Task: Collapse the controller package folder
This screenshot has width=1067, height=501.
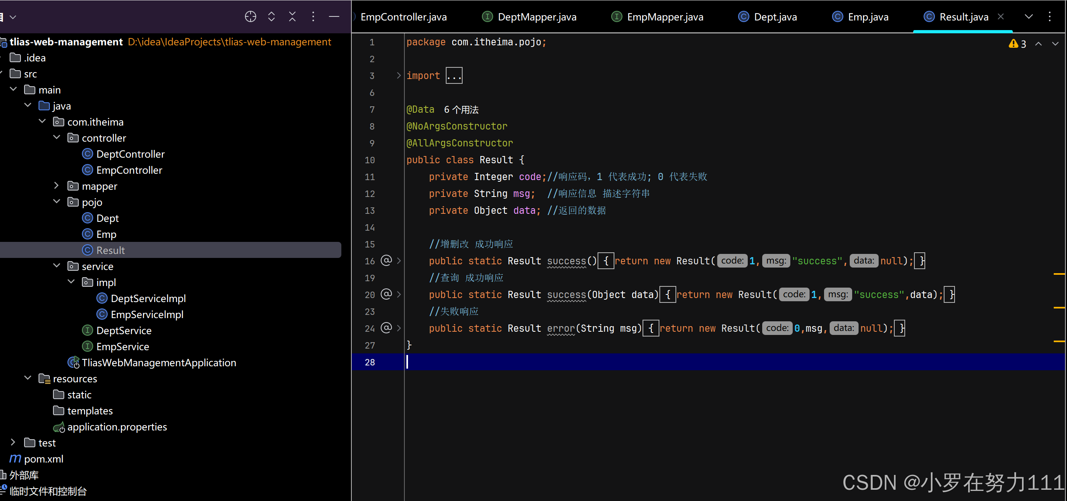Action: click(x=57, y=137)
